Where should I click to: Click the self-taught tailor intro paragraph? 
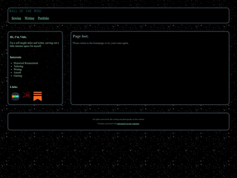click(35, 44)
